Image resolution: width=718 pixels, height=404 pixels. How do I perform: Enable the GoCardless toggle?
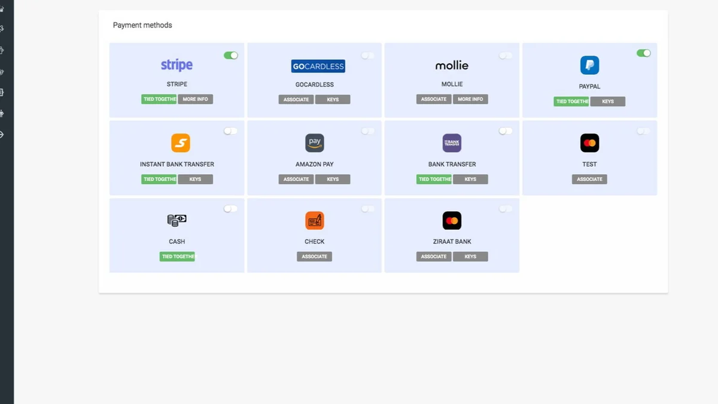368,55
